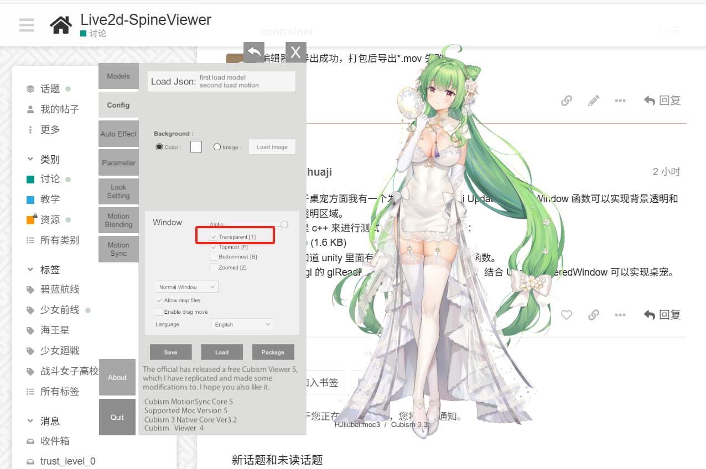Open the Normal Window dropdown
Image resolution: width=706 pixels, height=469 pixels.
pos(186,287)
